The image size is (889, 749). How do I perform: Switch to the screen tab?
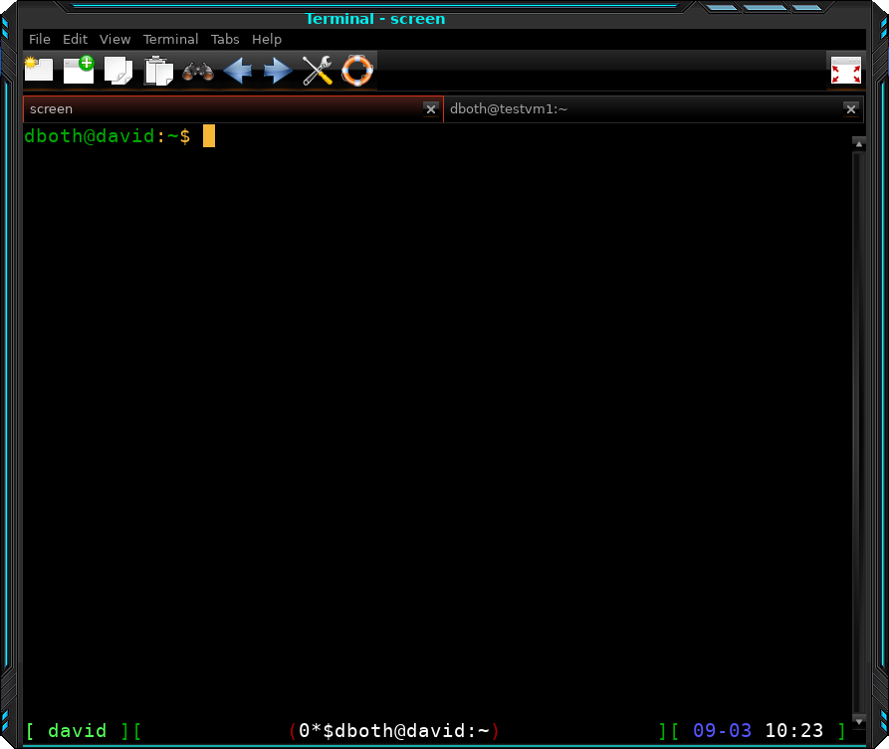pyautogui.click(x=233, y=108)
